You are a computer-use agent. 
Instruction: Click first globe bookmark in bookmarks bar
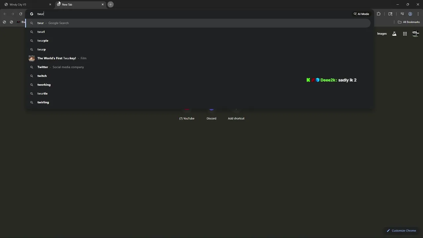(x=4, y=22)
